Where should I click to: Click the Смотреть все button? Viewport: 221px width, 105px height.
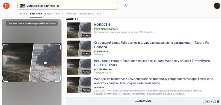(x=143, y=101)
